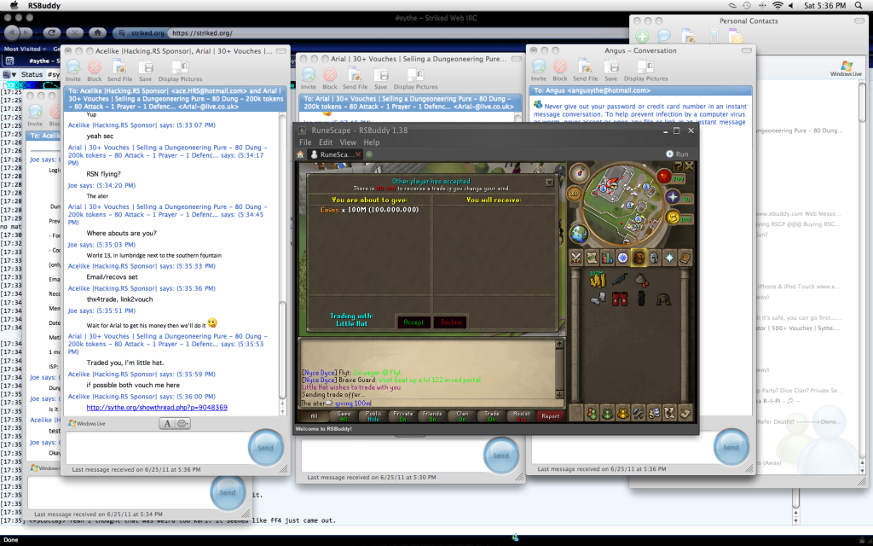Accept the RuneScape trade

pyautogui.click(x=413, y=322)
